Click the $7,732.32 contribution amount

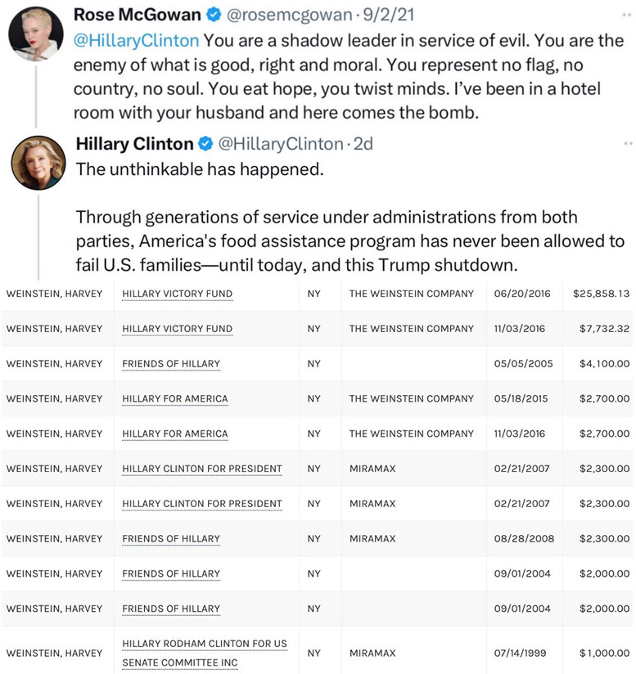coord(604,329)
